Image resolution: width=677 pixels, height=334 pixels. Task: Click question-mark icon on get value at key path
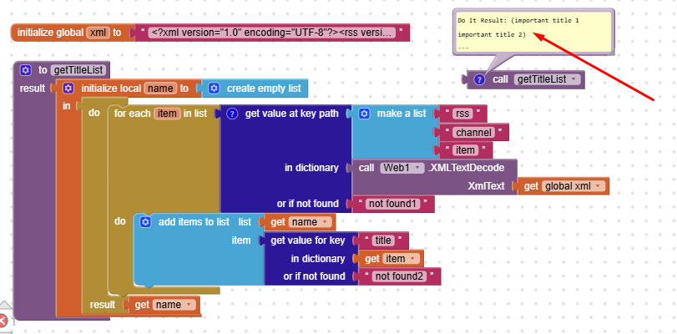click(232, 114)
